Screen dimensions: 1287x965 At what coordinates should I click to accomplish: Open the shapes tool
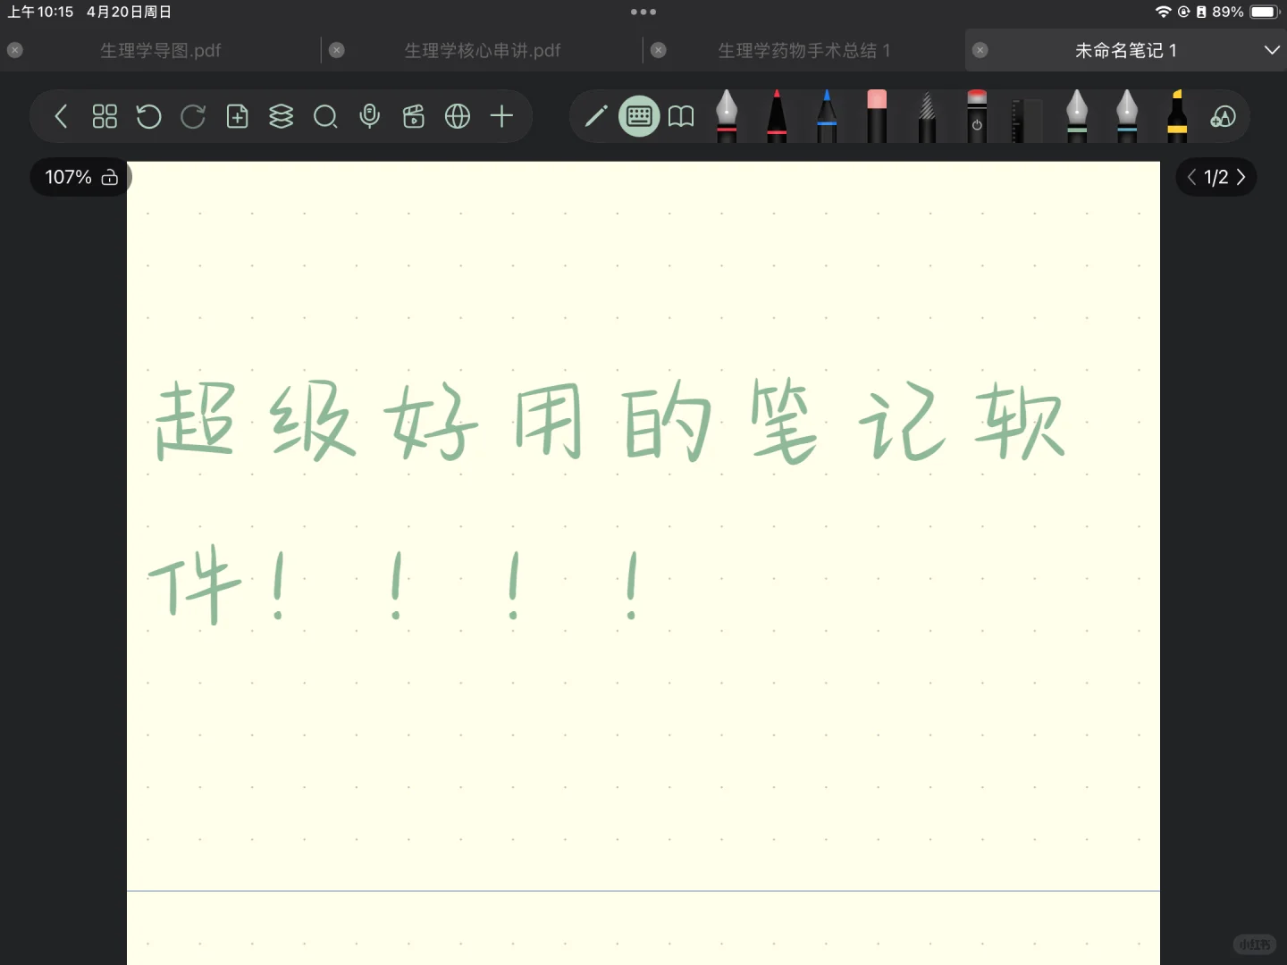pos(1223,116)
